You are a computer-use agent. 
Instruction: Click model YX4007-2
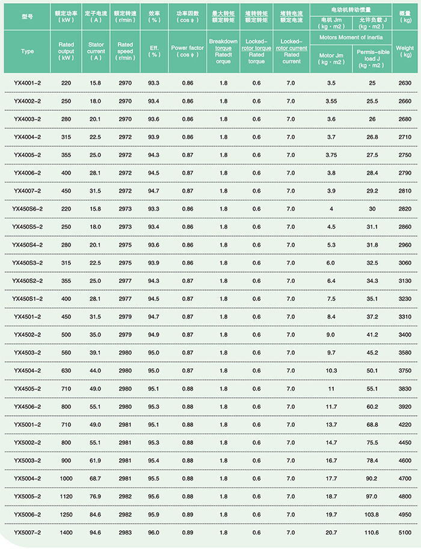27,191
